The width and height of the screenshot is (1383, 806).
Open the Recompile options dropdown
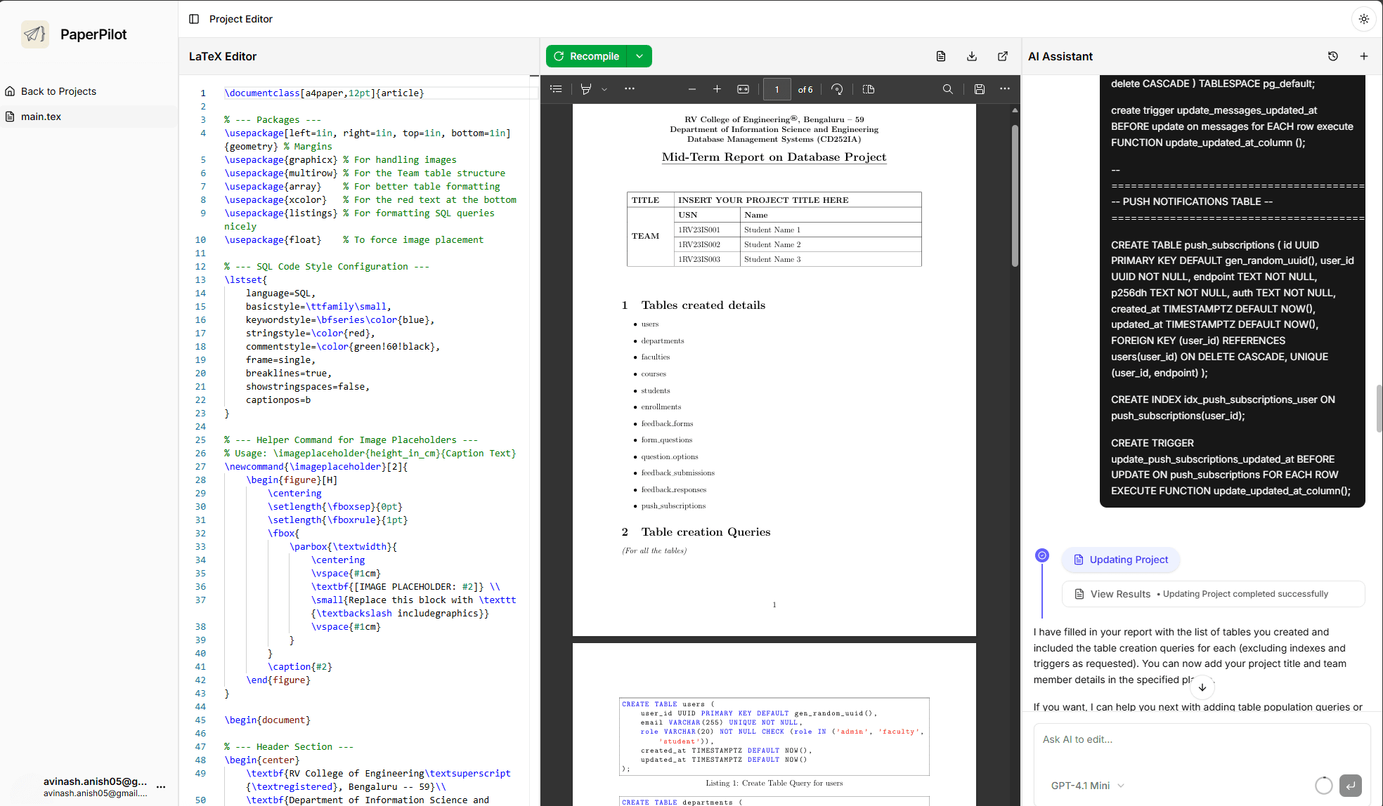pyautogui.click(x=639, y=56)
